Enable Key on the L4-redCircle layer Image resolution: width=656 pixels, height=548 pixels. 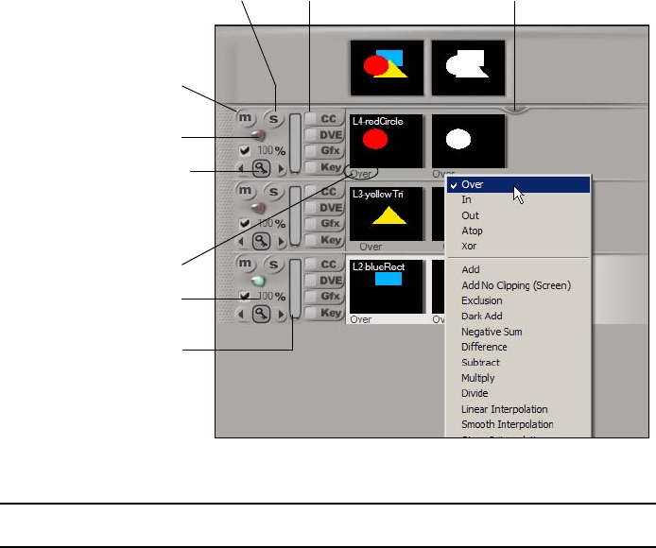click(310, 167)
